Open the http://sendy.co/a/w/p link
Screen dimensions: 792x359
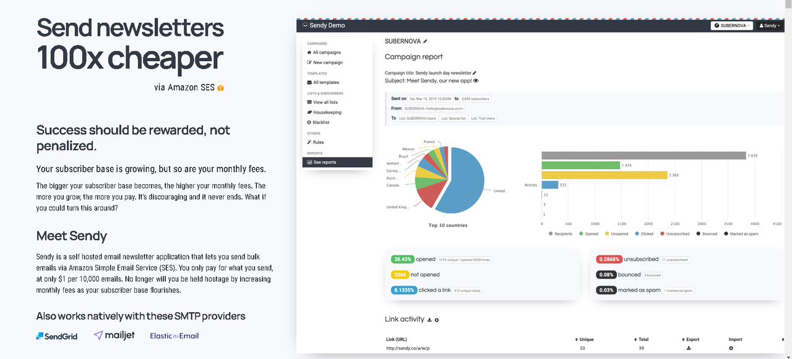coord(407,348)
